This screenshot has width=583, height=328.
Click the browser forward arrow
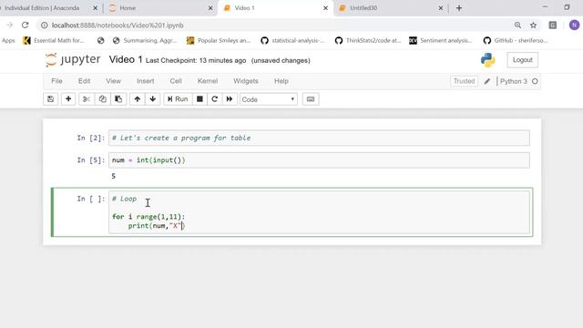(x=9, y=26)
